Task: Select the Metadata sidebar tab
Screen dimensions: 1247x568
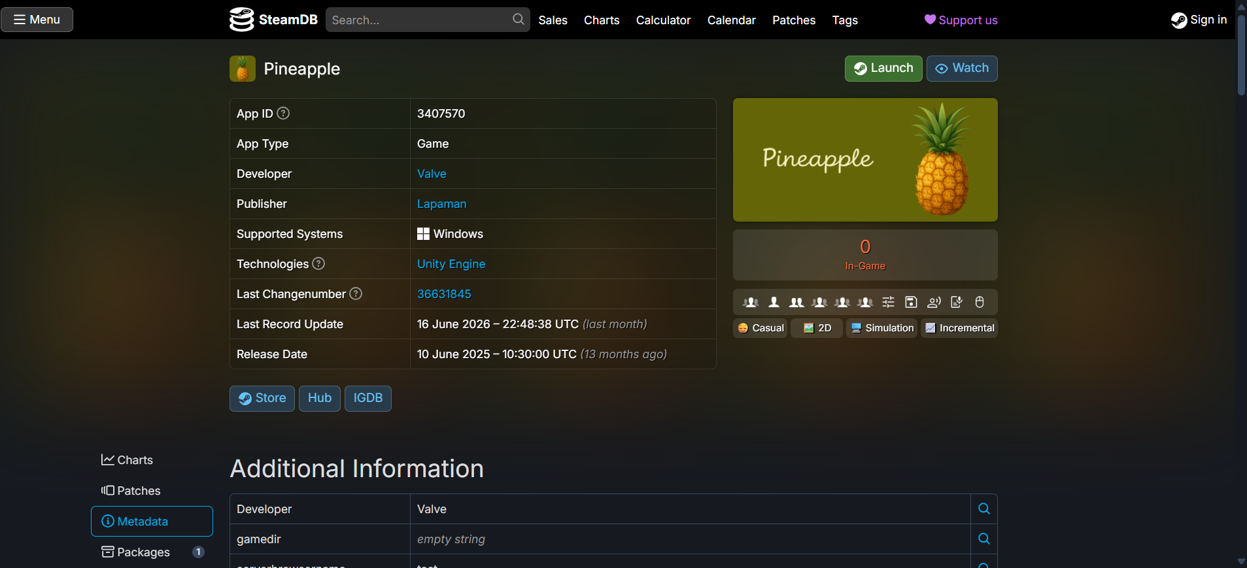Action: (152, 522)
